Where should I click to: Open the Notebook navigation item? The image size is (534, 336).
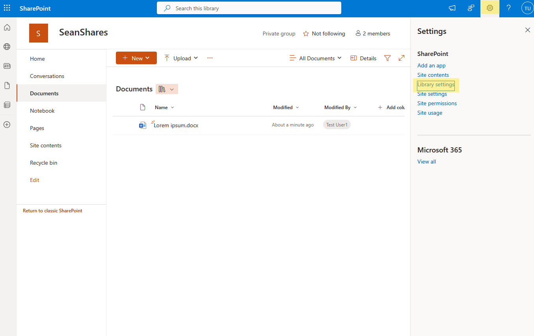click(x=42, y=111)
